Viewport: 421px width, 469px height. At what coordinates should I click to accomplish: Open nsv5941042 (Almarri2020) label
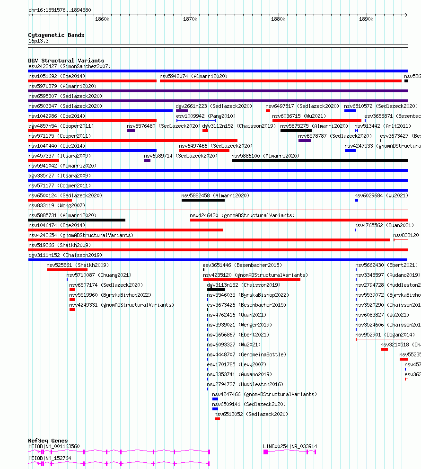click(62, 166)
